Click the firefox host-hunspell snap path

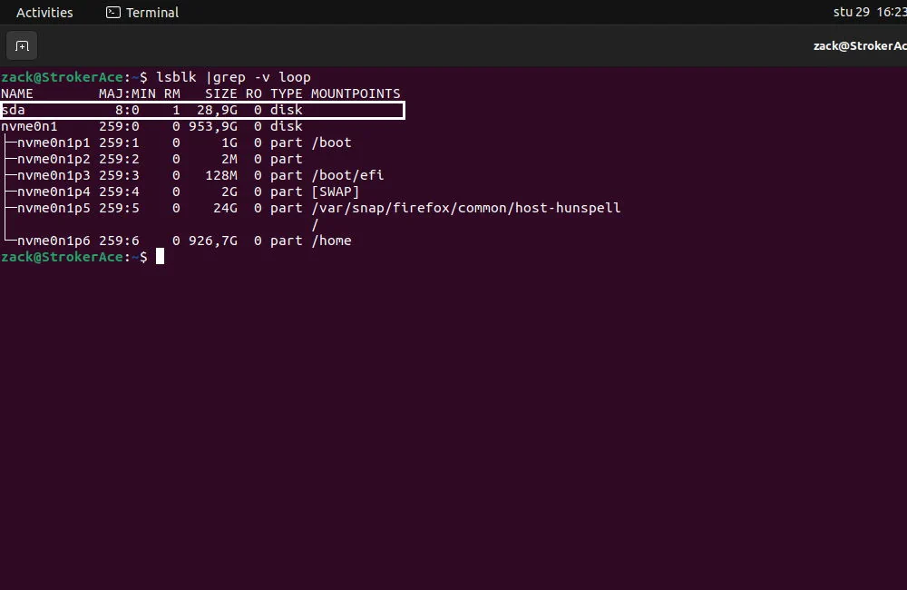click(x=465, y=208)
